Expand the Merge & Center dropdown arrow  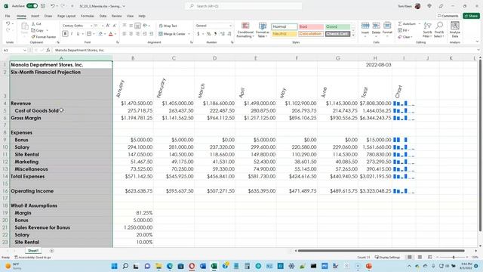click(x=189, y=34)
